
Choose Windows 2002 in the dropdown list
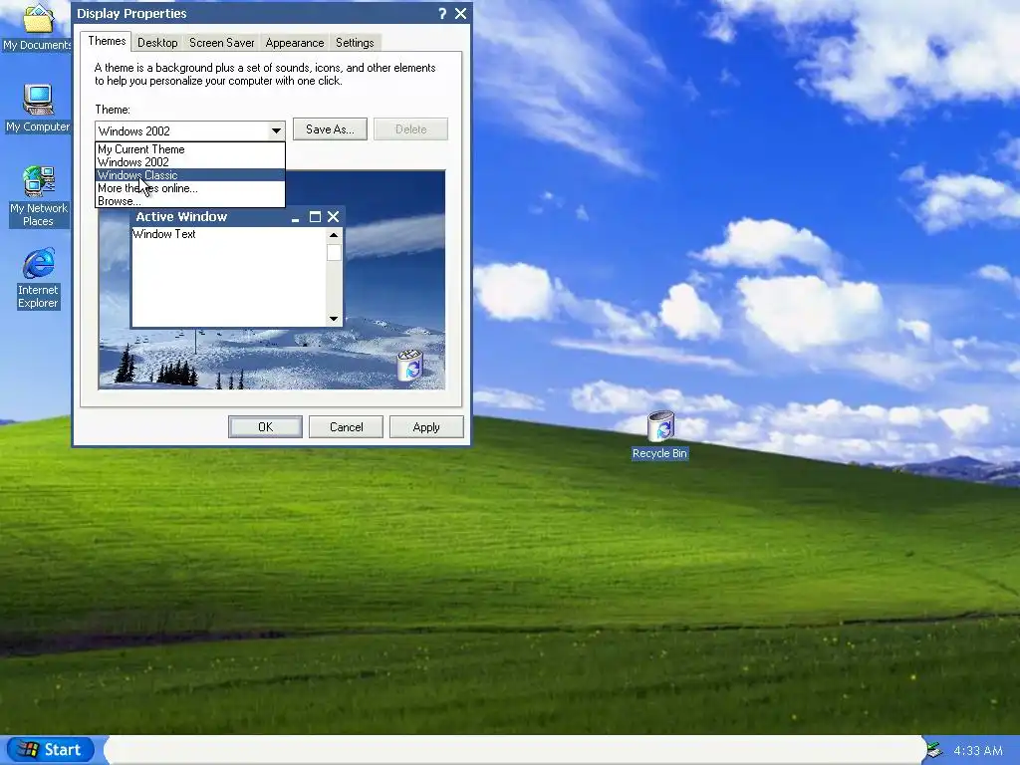pyautogui.click(x=190, y=162)
